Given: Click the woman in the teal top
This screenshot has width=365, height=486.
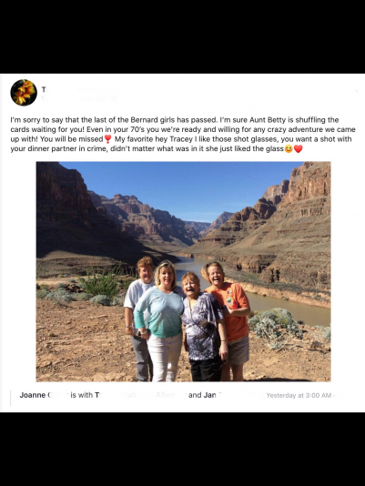Looking at the screenshot, I should [x=163, y=320].
